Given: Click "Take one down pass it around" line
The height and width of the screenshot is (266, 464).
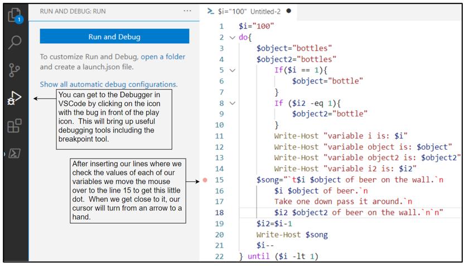Looking at the screenshot, I should pyautogui.click(x=343, y=201).
